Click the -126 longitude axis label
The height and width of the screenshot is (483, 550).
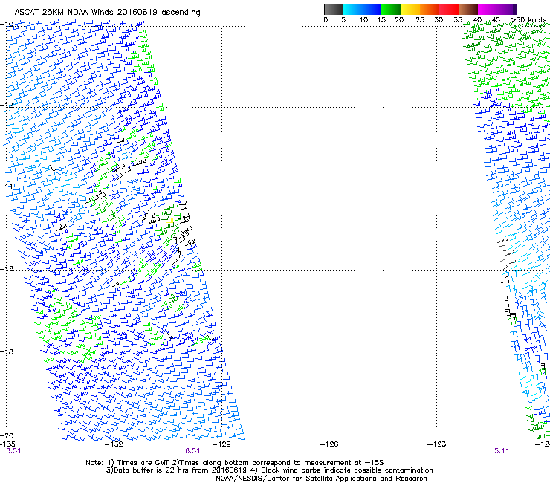pos(329,444)
